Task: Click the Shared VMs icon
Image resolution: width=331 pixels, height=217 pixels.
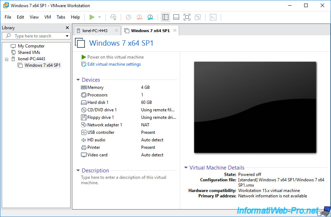Action: point(14,52)
